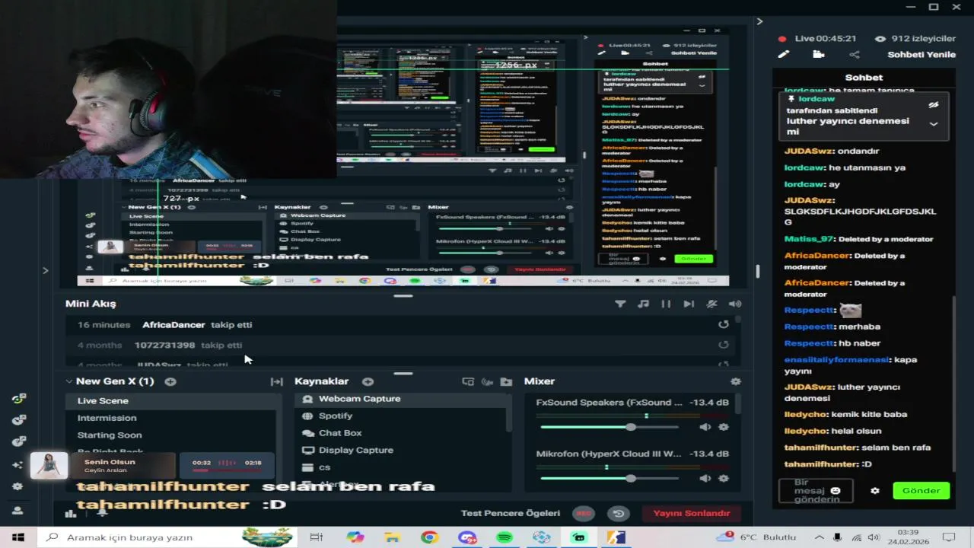Click Yayını Sonlandır to end stream
Image resolution: width=974 pixels, height=548 pixels.
point(692,513)
